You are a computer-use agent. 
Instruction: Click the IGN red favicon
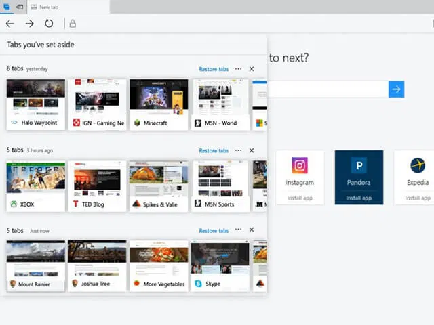click(76, 123)
